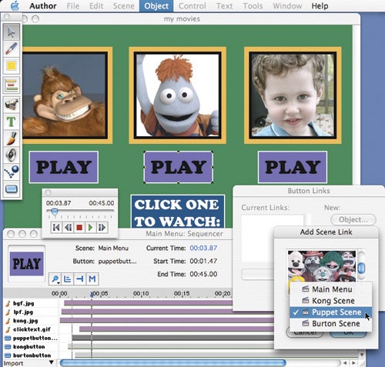Click the Add Scene Link blue scroll thumb

pyautogui.click(x=361, y=268)
